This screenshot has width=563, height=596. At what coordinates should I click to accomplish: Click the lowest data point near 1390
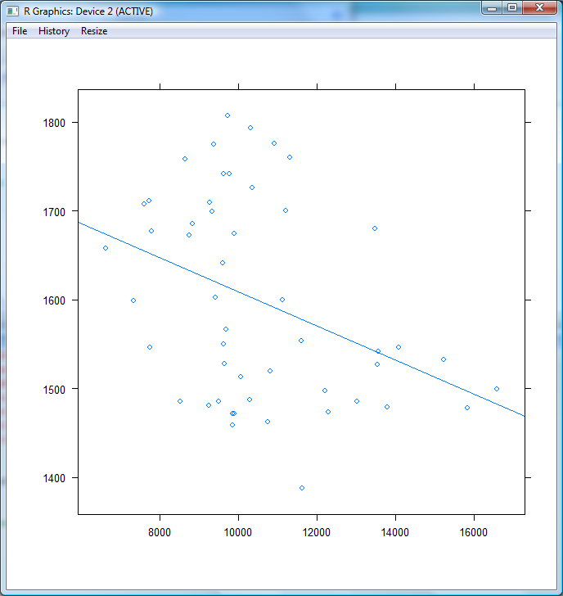[302, 488]
